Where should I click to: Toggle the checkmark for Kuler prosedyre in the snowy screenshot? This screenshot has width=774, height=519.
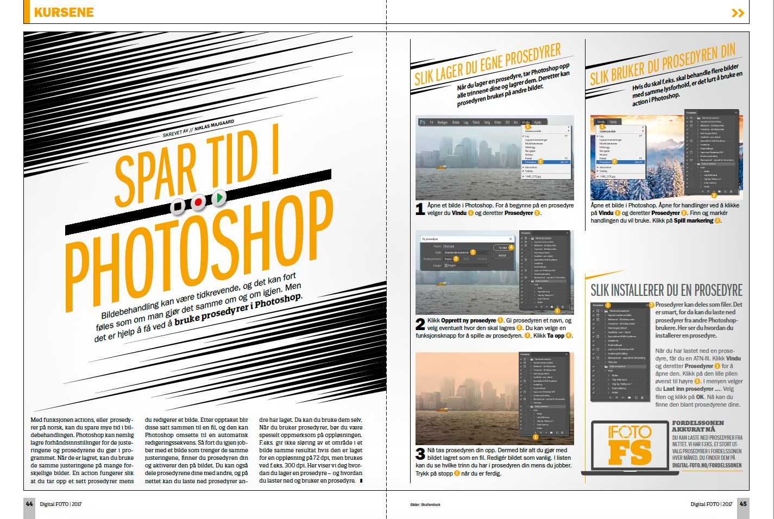point(687,164)
